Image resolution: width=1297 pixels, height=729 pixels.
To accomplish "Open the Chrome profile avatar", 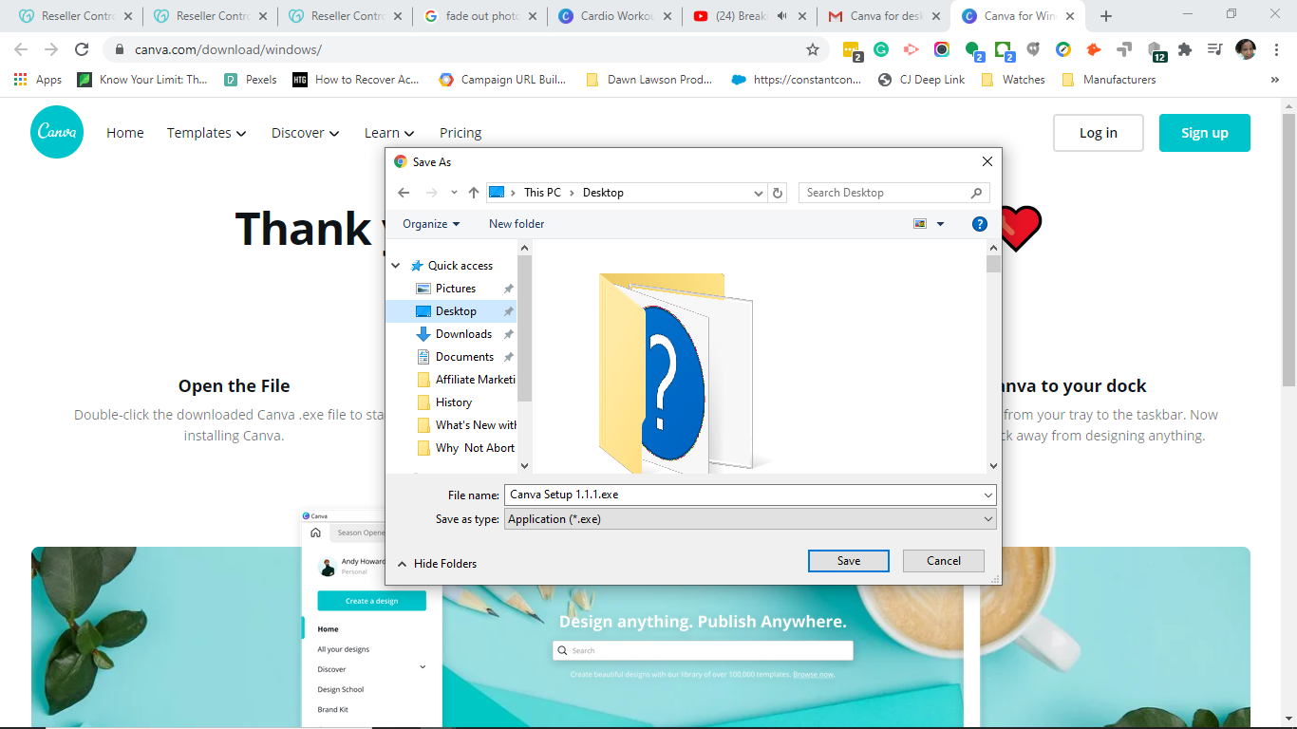I will [x=1246, y=49].
